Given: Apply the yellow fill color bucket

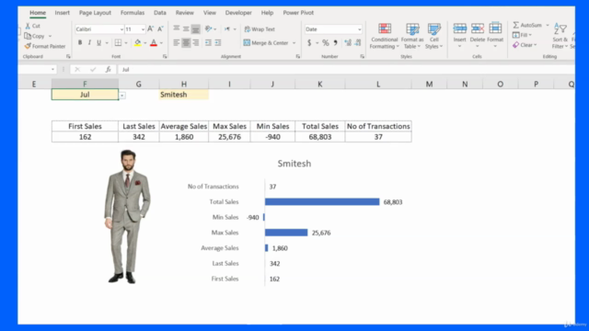Looking at the screenshot, I should 137,43.
